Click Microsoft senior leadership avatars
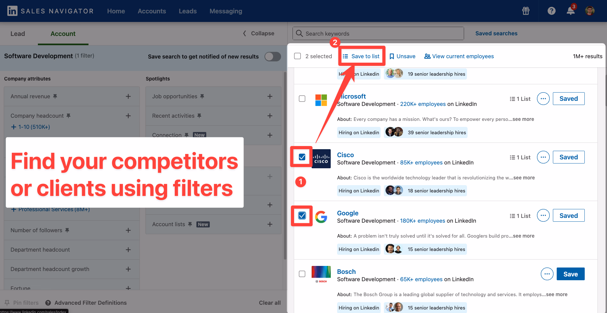This screenshot has height=313, width=607. pos(394,132)
